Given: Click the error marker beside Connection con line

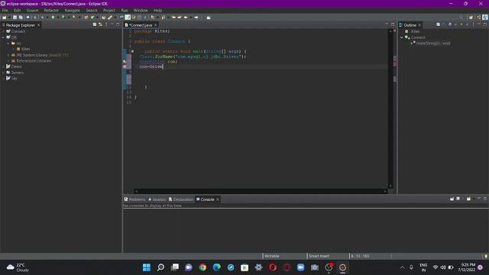Looking at the screenshot, I should (125, 61).
